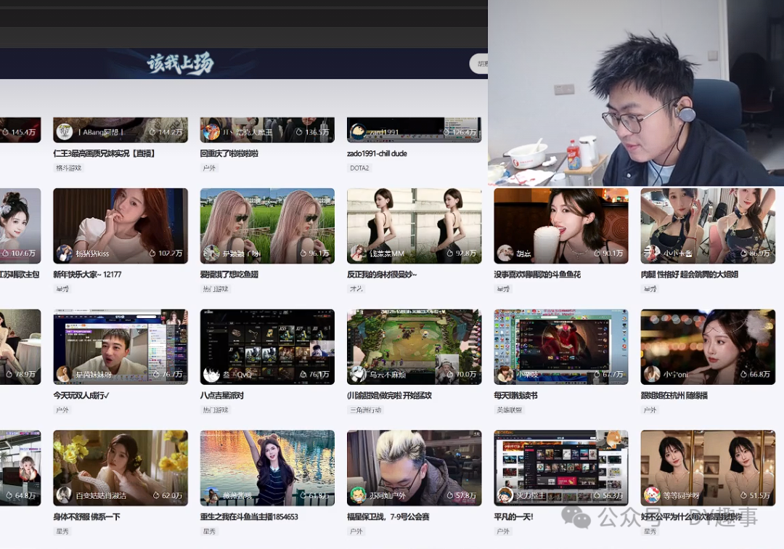Click 星秀 tag under 新年快乐大家 title
The image size is (784, 549).
62,289
